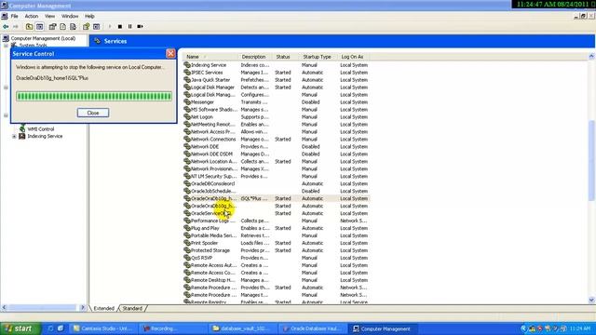596x335 pixels.
Task: Click the gear icon of Messenger service
Action: 187,101
